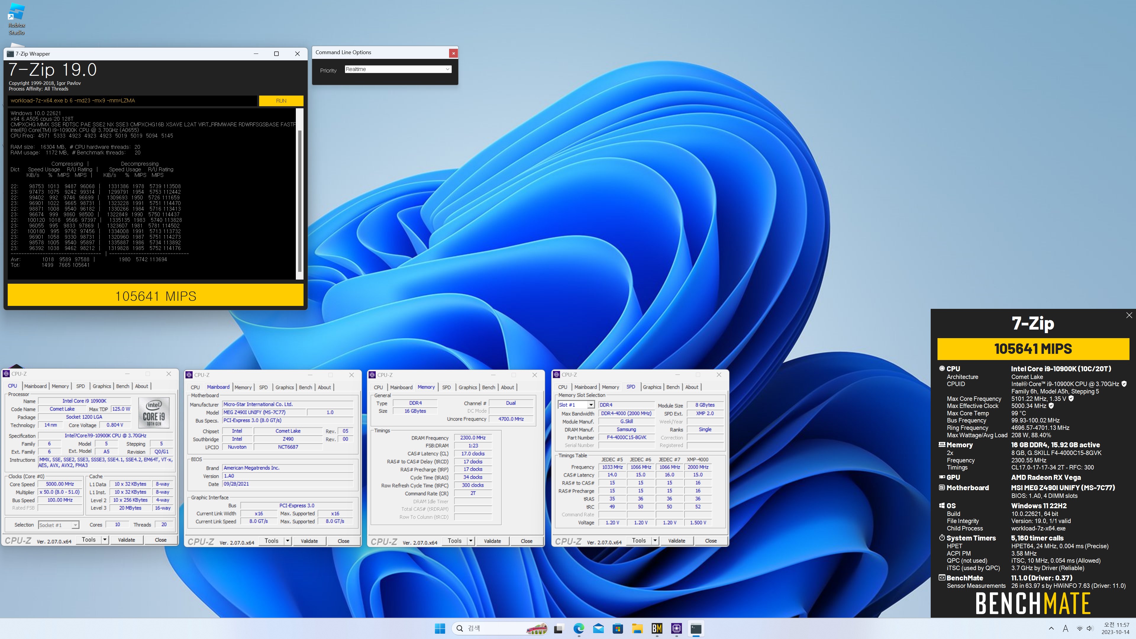Close the Command Line Options dialog
The image size is (1136, 639).
453,53
